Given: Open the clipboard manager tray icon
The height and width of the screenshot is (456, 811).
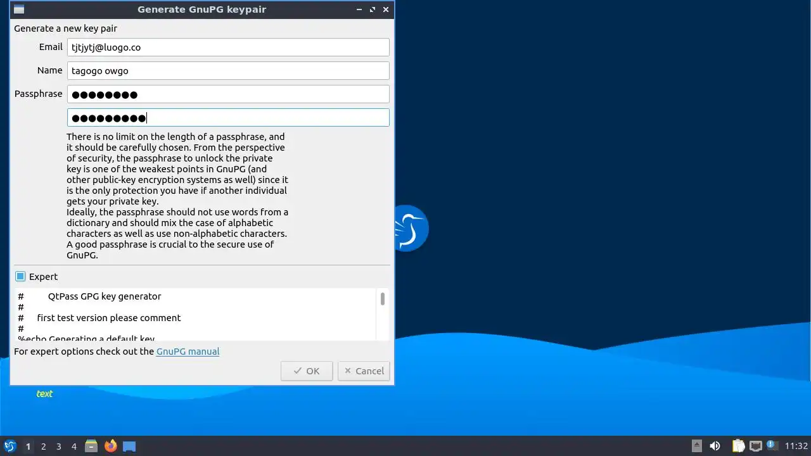Looking at the screenshot, I should (738, 446).
